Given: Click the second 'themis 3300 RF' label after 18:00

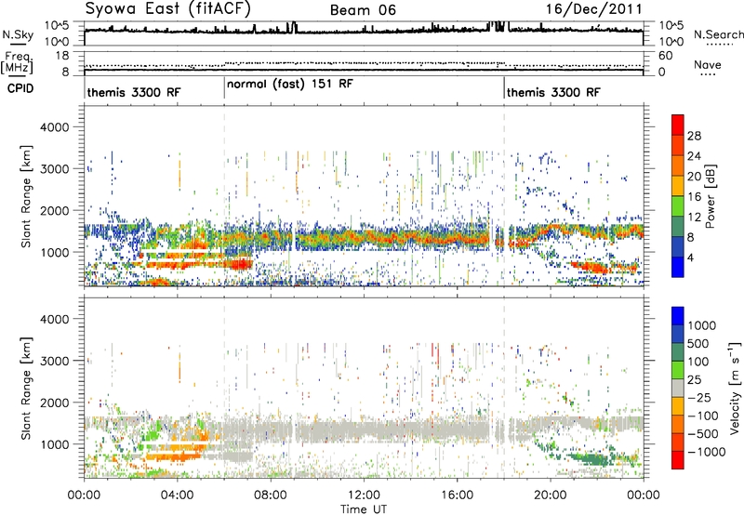Looking at the screenshot, I should (553, 92).
